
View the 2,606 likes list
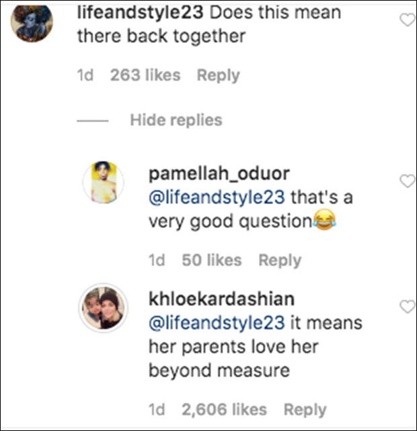tap(224, 409)
